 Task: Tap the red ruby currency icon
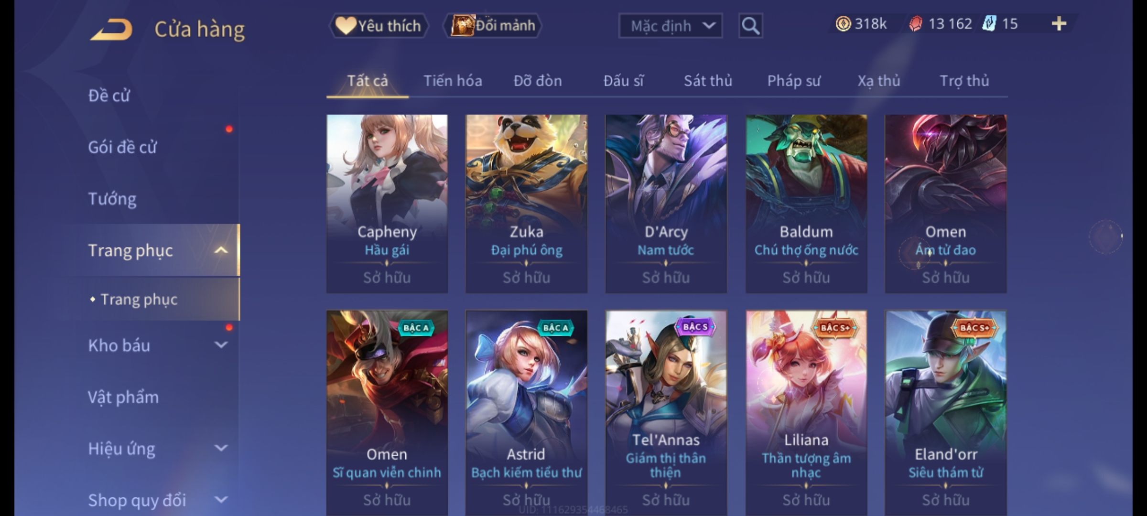915,24
